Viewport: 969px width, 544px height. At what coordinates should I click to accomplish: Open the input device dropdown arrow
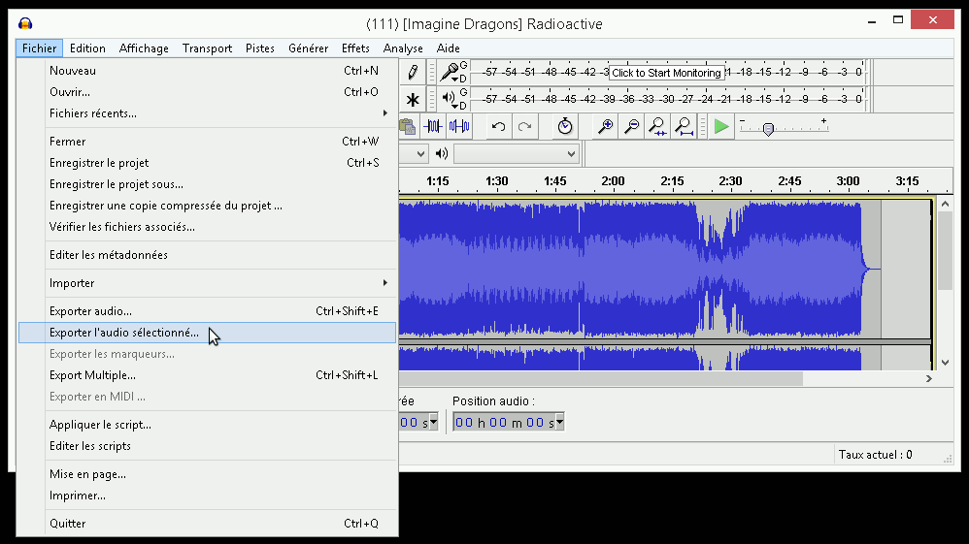point(420,154)
